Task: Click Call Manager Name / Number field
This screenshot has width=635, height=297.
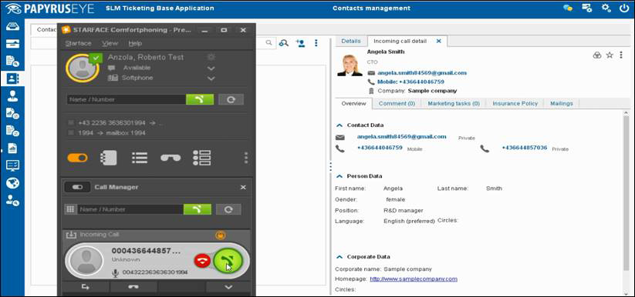Action: click(130, 209)
